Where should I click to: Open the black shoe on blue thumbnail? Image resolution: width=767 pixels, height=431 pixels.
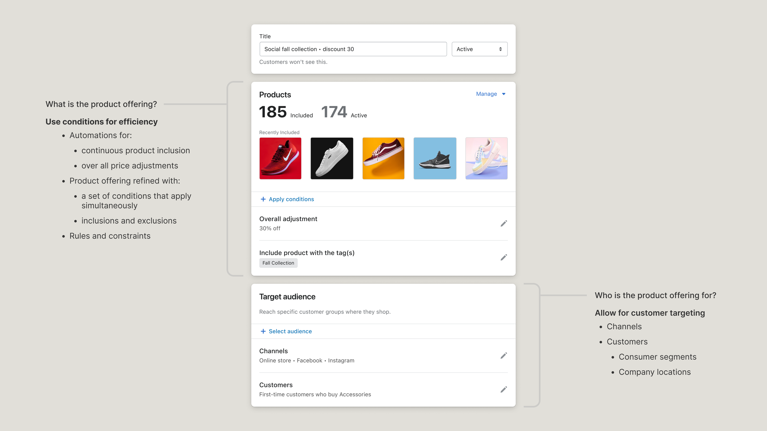(x=435, y=158)
